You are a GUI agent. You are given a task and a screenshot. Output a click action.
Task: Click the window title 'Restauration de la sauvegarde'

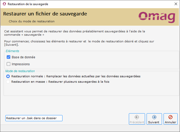point(28,4)
